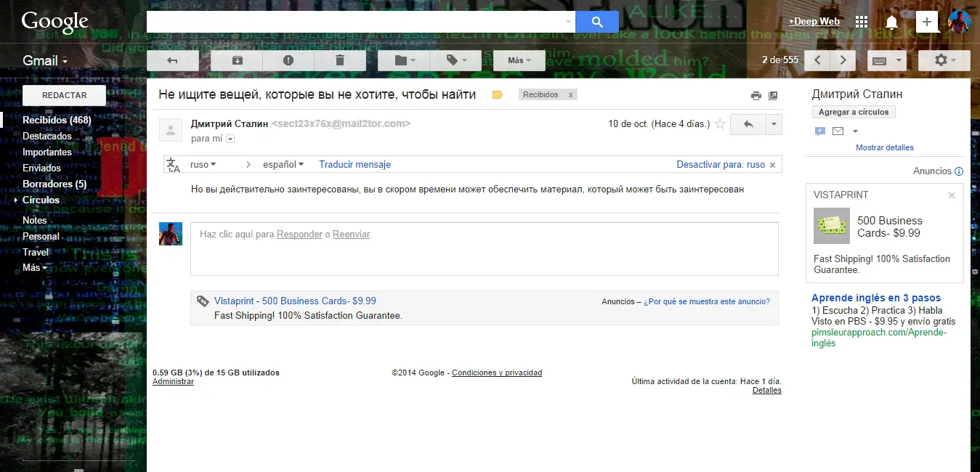Open input tools keyboard icon
The image size is (980, 472).
click(879, 60)
